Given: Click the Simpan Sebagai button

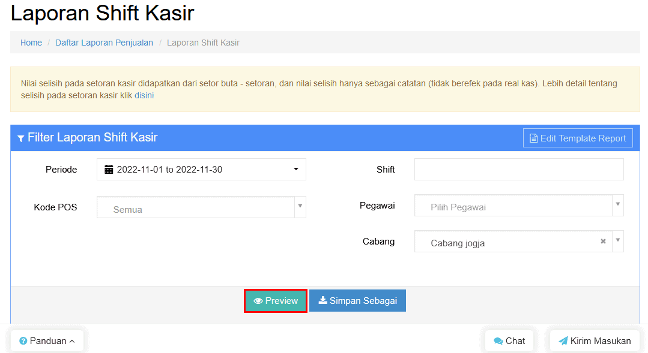Looking at the screenshot, I should tap(357, 300).
